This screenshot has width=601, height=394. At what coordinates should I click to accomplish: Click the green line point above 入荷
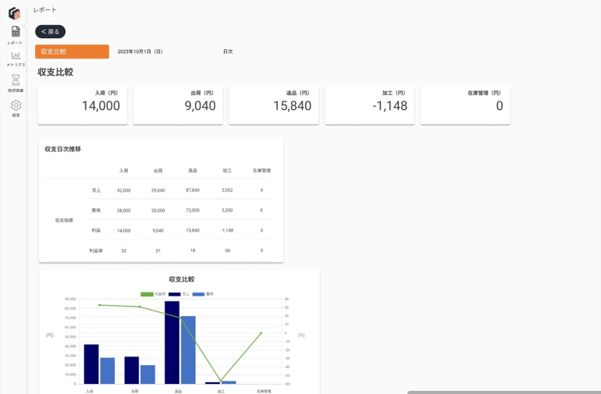pos(99,305)
